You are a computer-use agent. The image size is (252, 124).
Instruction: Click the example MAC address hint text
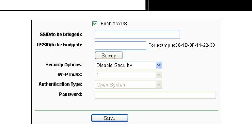182,45
